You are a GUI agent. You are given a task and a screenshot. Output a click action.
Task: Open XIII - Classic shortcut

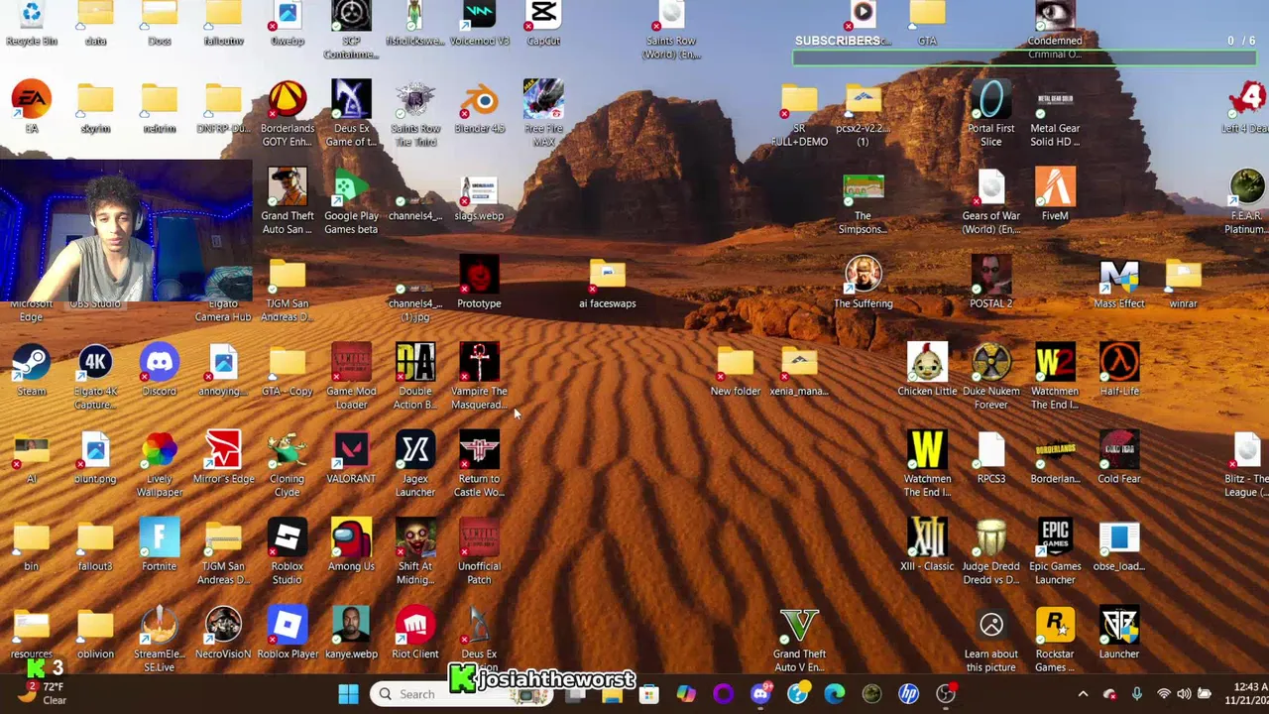pos(927,545)
